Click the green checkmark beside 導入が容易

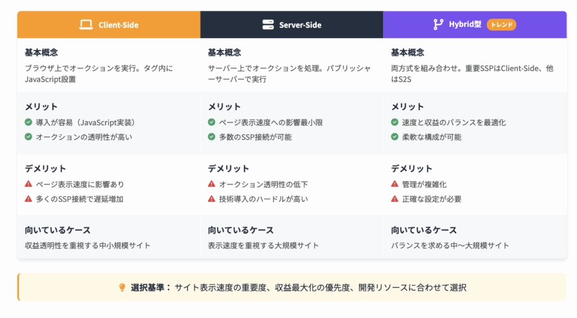(28, 122)
